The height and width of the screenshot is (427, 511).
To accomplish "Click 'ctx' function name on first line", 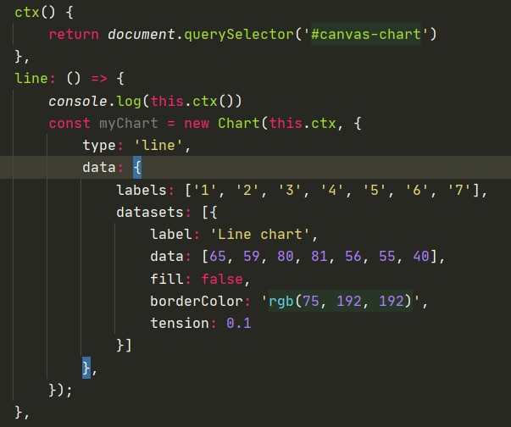I will tap(27, 13).
